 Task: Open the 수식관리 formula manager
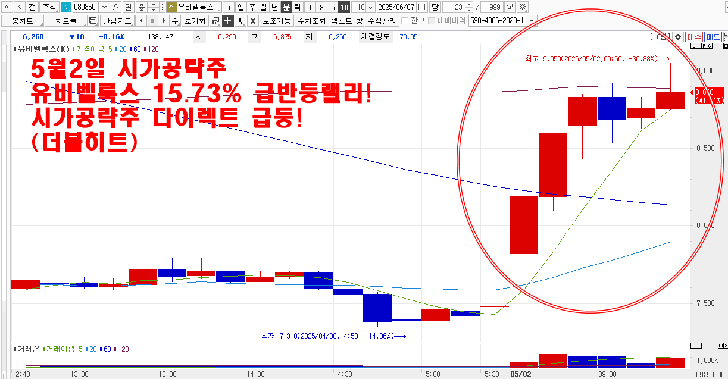pos(382,21)
